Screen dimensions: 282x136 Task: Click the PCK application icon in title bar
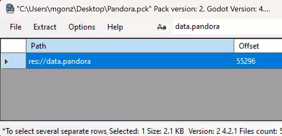pyautogui.click(x=10, y=9)
